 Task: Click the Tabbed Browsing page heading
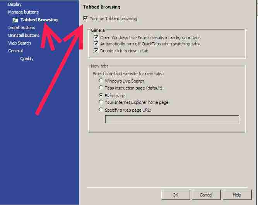(102, 7)
